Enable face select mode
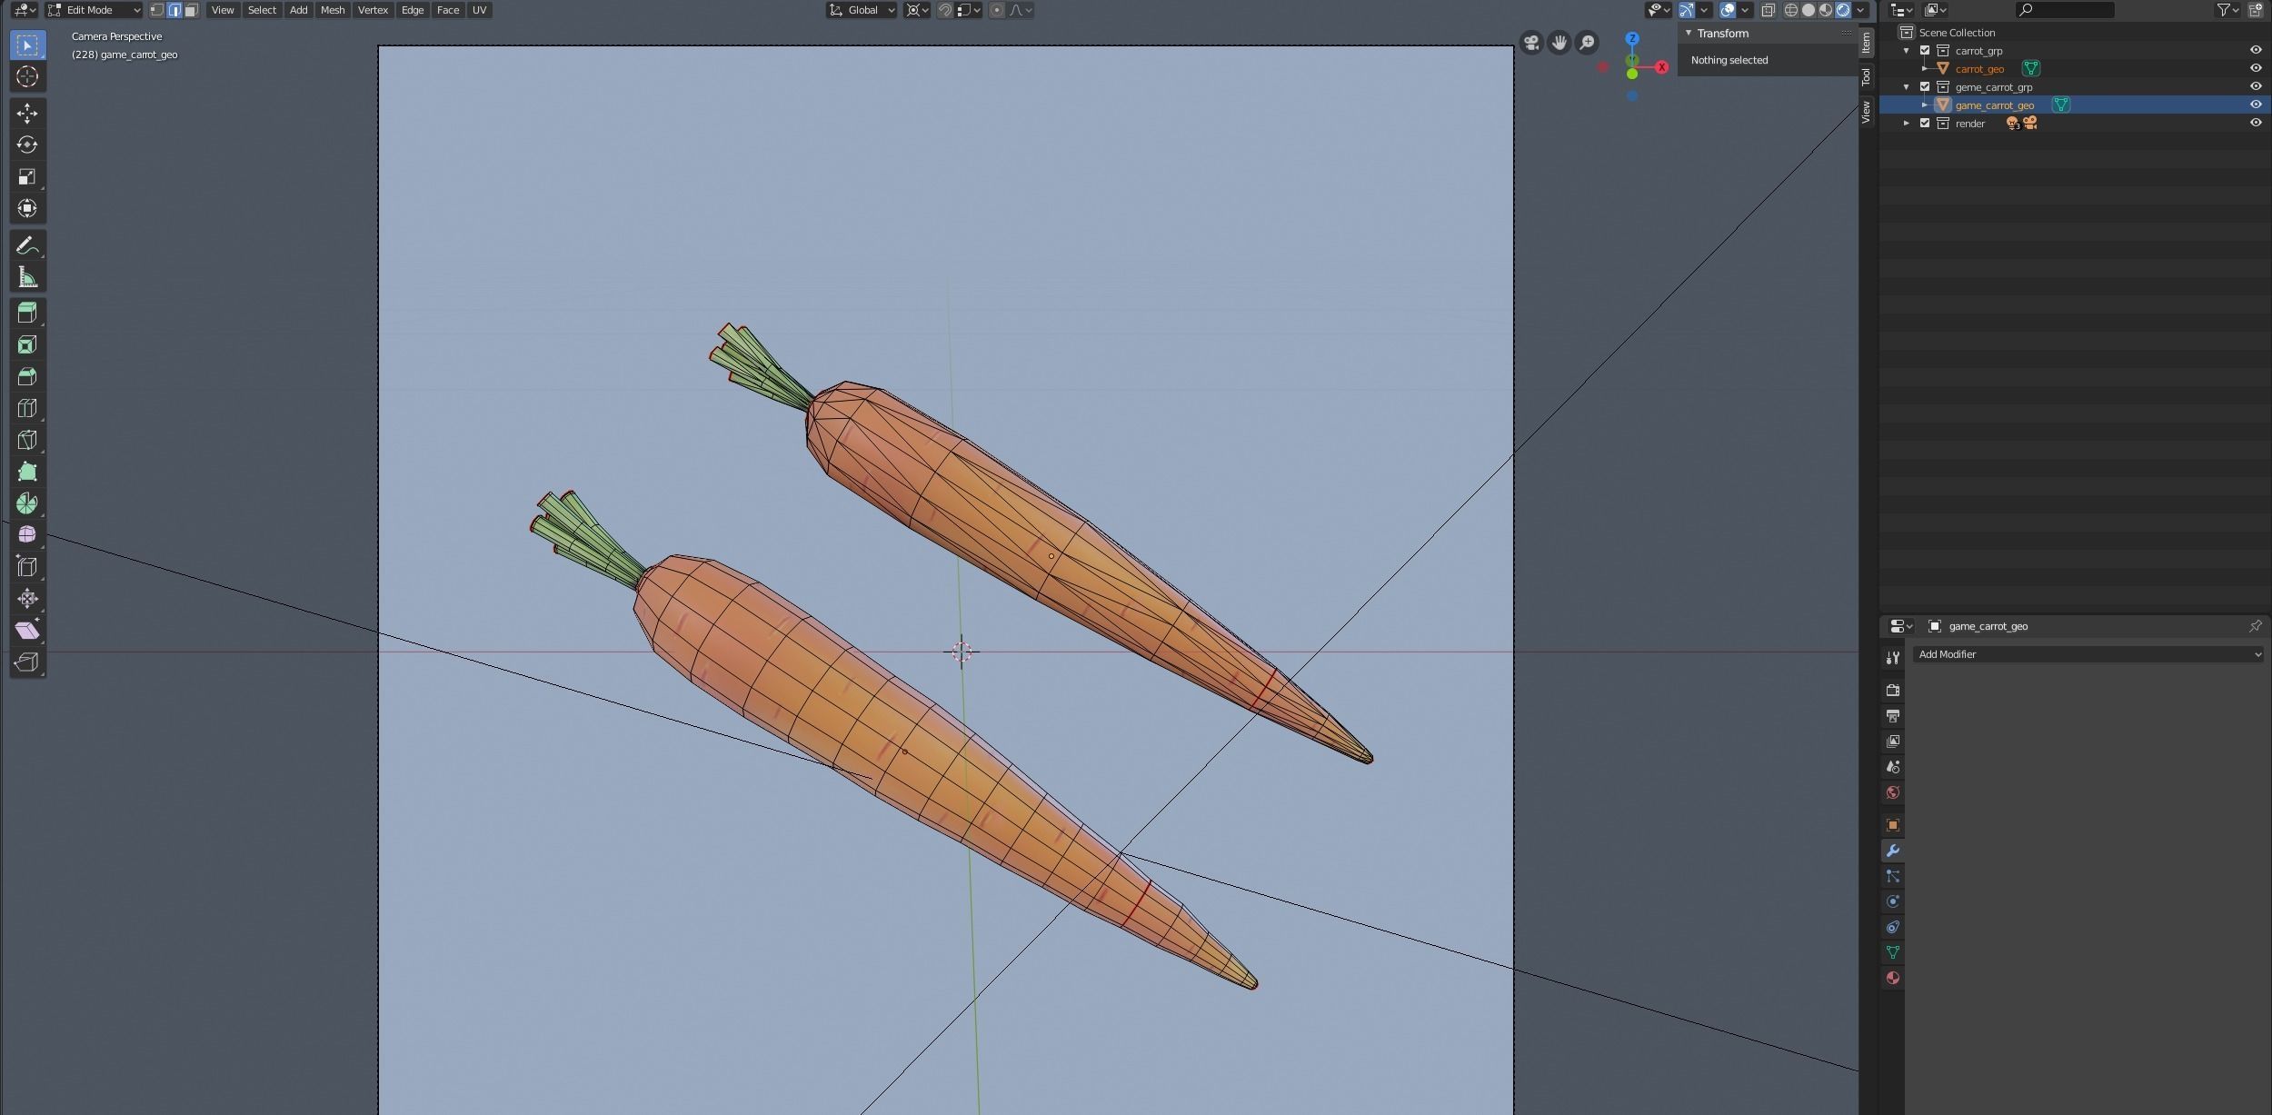The height and width of the screenshot is (1115, 2272). (192, 10)
